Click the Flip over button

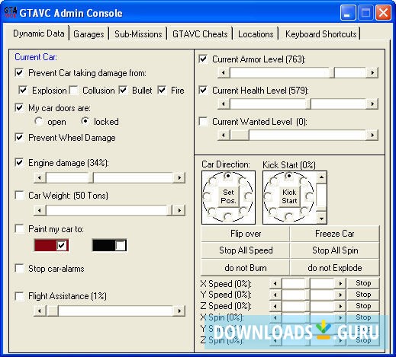point(246,234)
